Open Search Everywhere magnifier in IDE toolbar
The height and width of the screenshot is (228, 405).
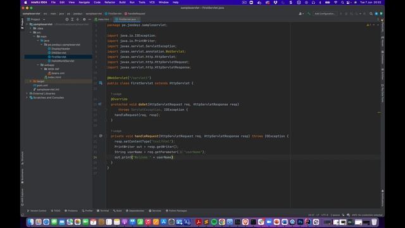pos(371,13)
